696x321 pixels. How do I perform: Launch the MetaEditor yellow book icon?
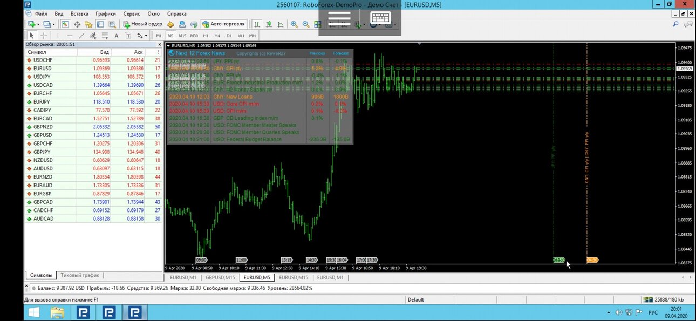click(170, 24)
